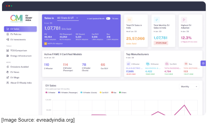
Task: Toggle the Bus legend series
Action: click(114, 93)
